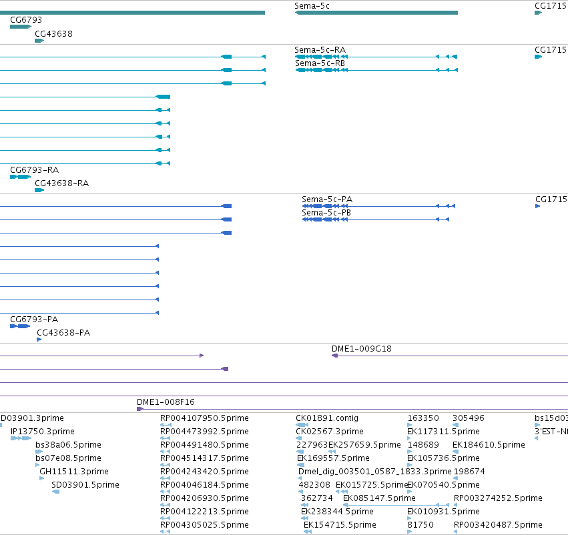Click the EK238344.5prime EST label
568x535 pixels.
coord(337,512)
